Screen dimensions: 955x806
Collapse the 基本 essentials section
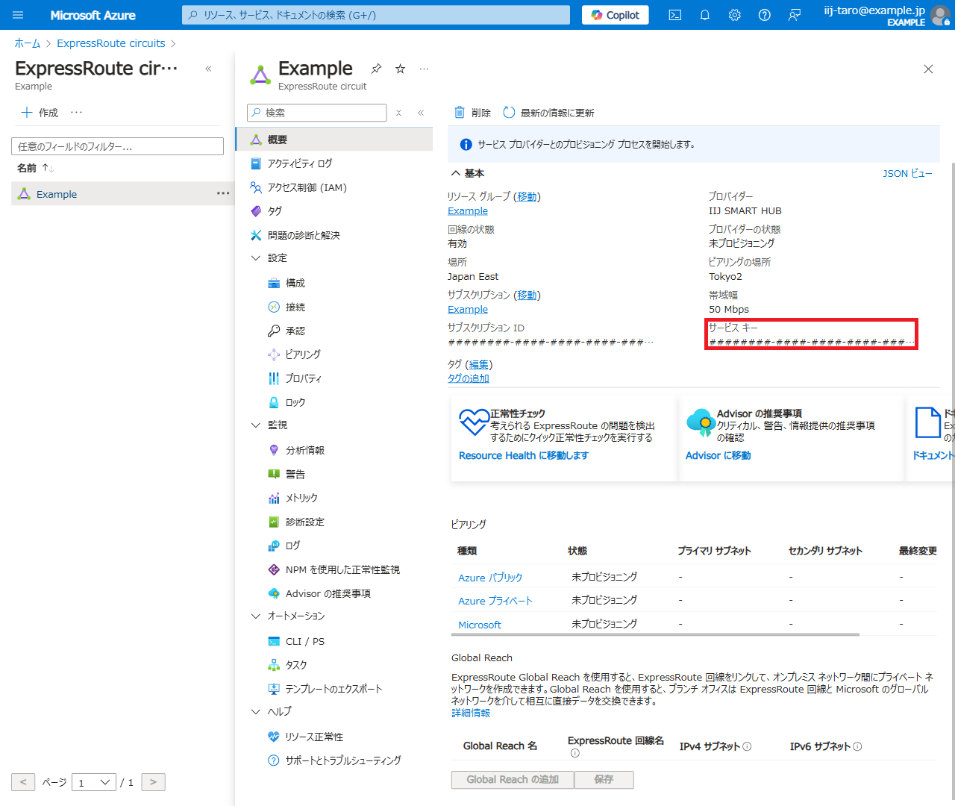[x=468, y=173]
